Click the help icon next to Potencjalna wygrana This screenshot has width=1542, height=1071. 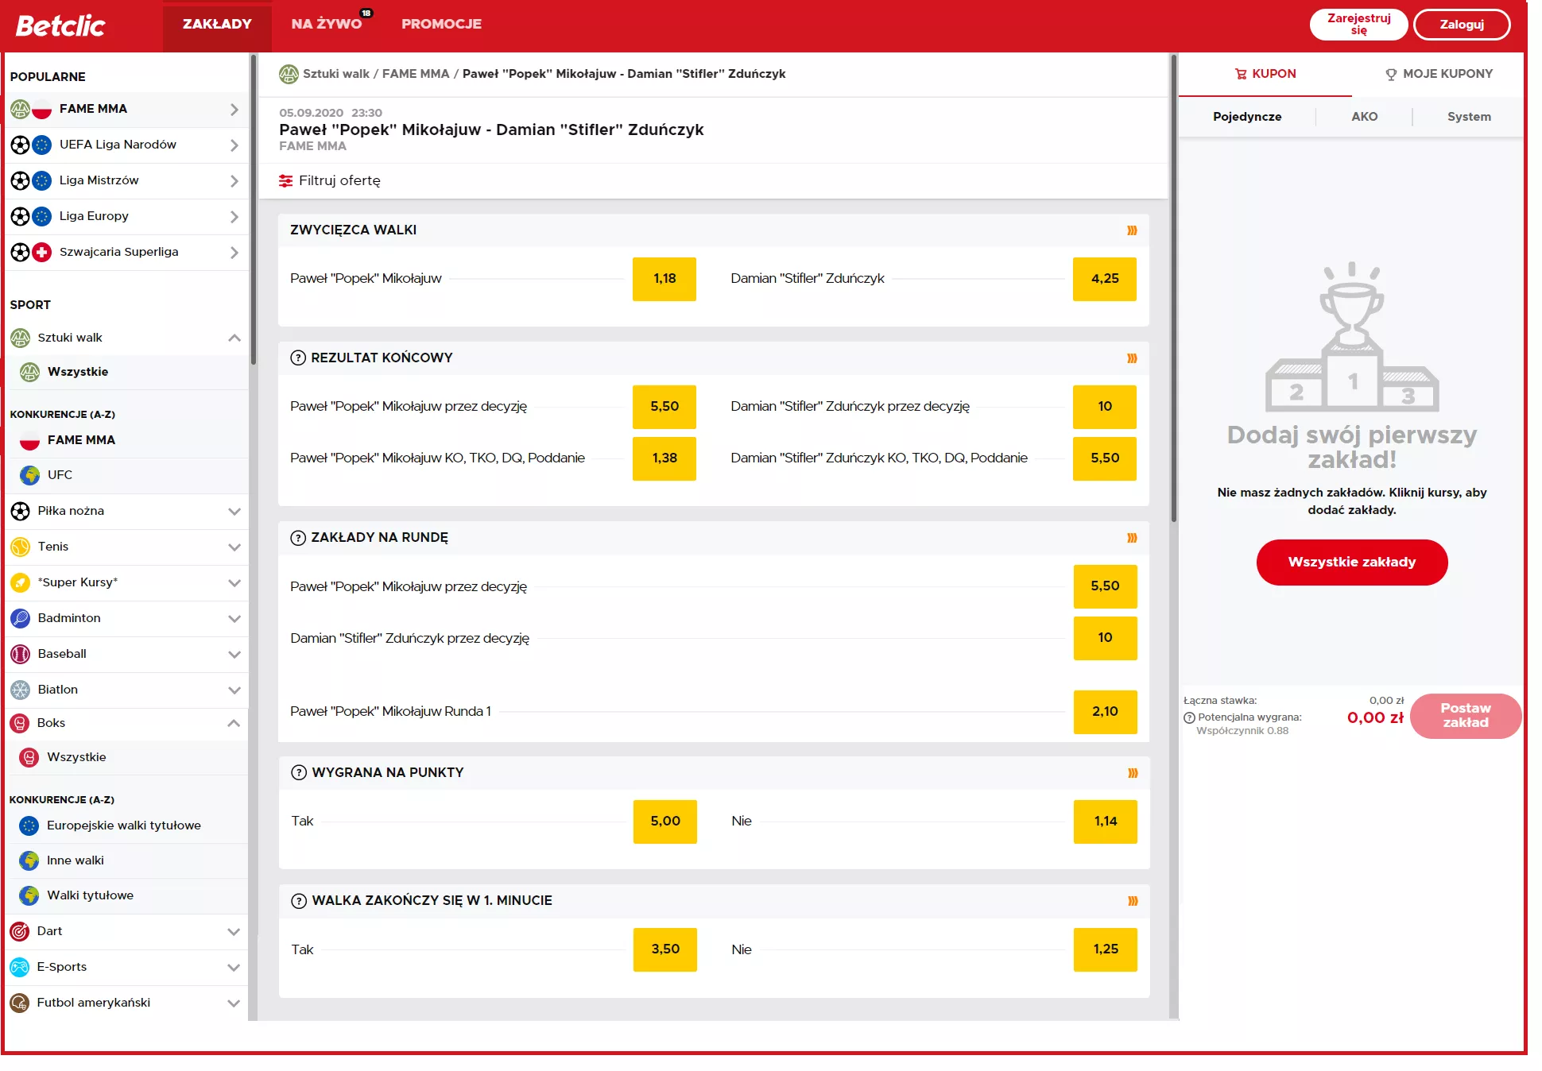1189,717
